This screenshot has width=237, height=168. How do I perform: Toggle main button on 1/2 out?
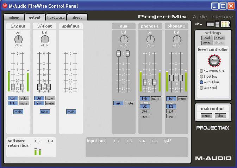click(x=18, y=112)
